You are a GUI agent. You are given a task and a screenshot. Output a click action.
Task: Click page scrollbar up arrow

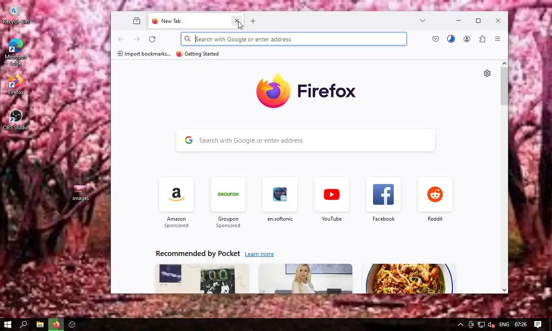504,63
